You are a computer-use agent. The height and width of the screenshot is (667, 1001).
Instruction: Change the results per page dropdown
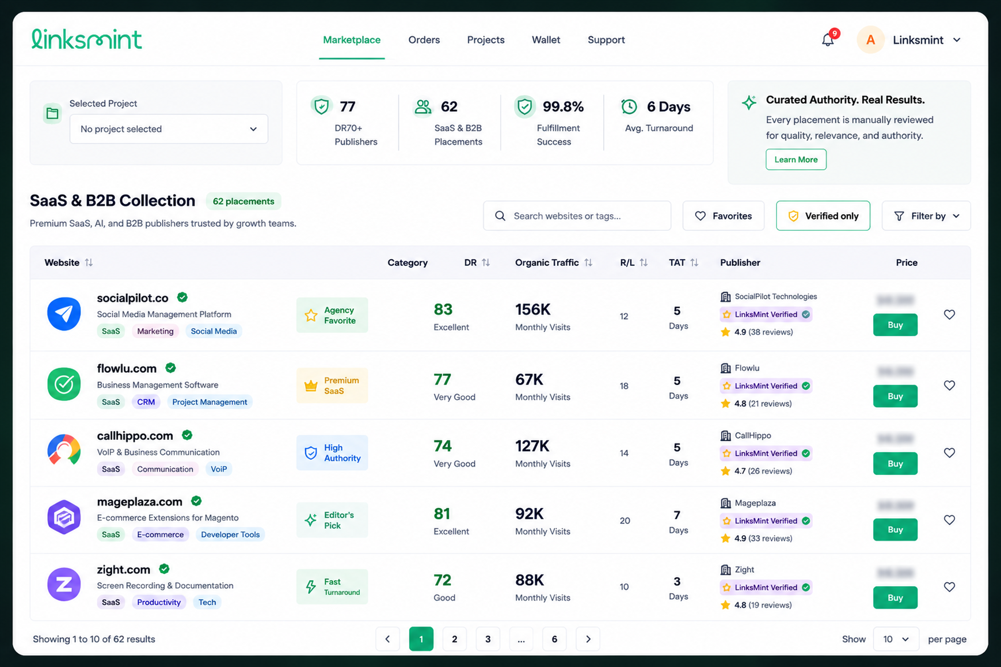(896, 639)
